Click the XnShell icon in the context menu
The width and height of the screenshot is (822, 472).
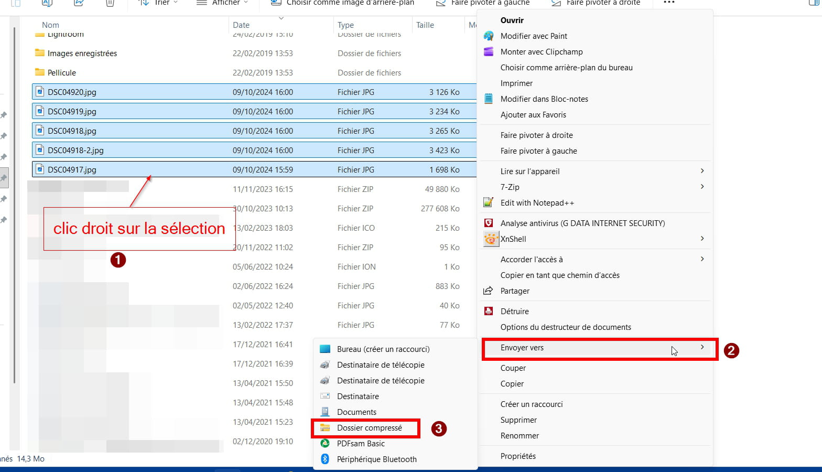491,239
